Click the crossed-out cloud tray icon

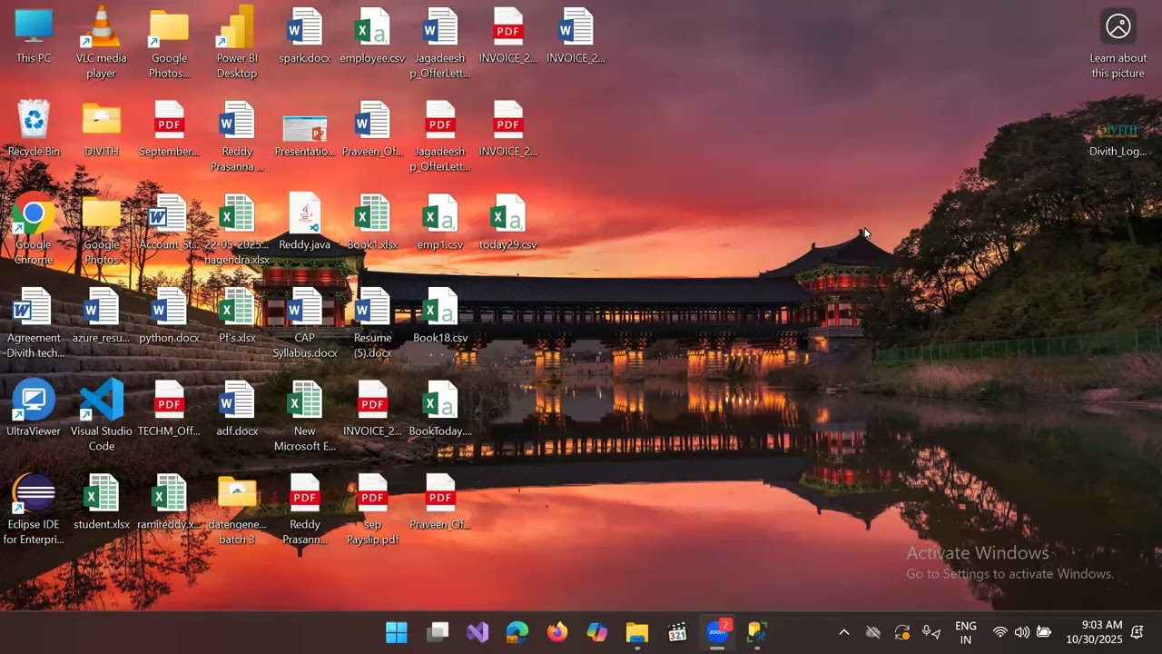coord(873,633)
